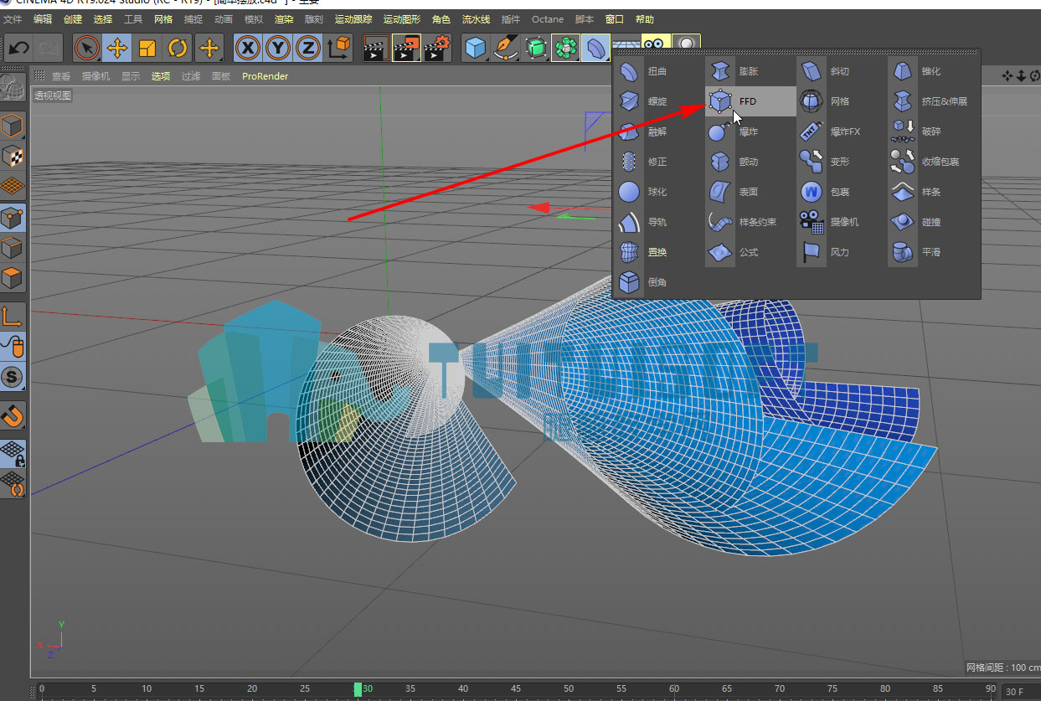Open the 运动图形 menu
The width and height of the screenshot is (1041, 701).
click(402, 18)
